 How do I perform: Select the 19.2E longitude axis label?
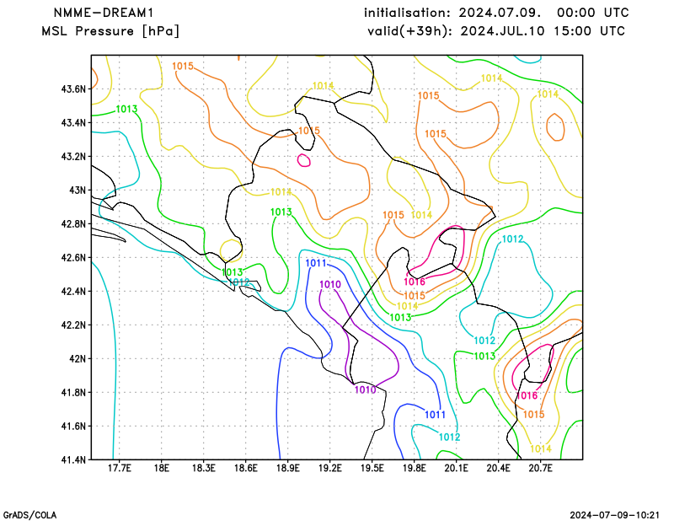point(329,468)
